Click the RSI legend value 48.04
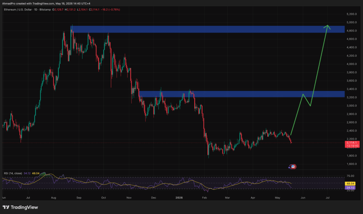Viewport: 363px width, 214px height. coord(36,173)
